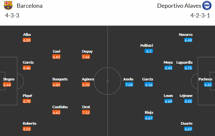The width and height of the screenshot is (215, 136).
Task: Select goalkeeper Stegen on the pitch
Action: [8, 79]
